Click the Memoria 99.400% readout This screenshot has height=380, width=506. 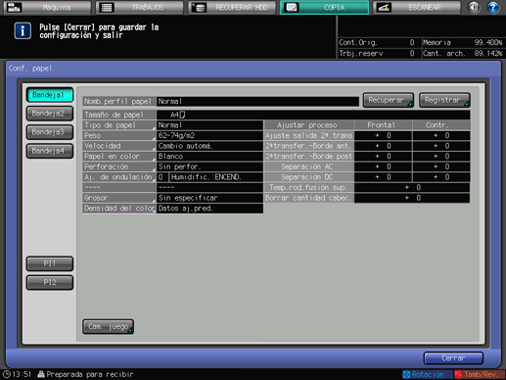[x=463, y=42]
